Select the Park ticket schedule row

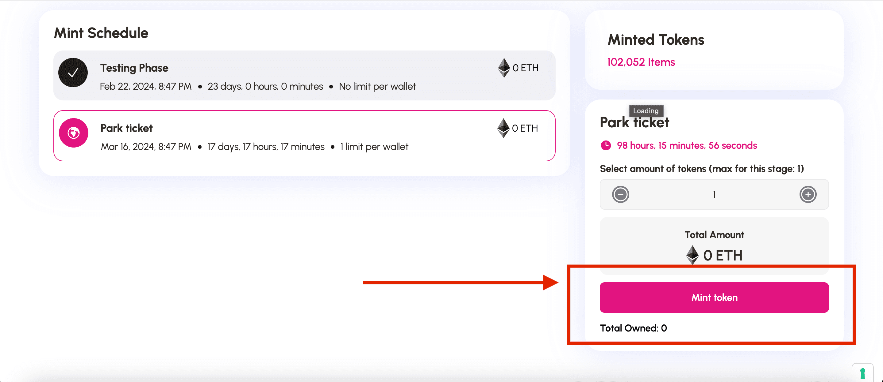pos(304,135)
